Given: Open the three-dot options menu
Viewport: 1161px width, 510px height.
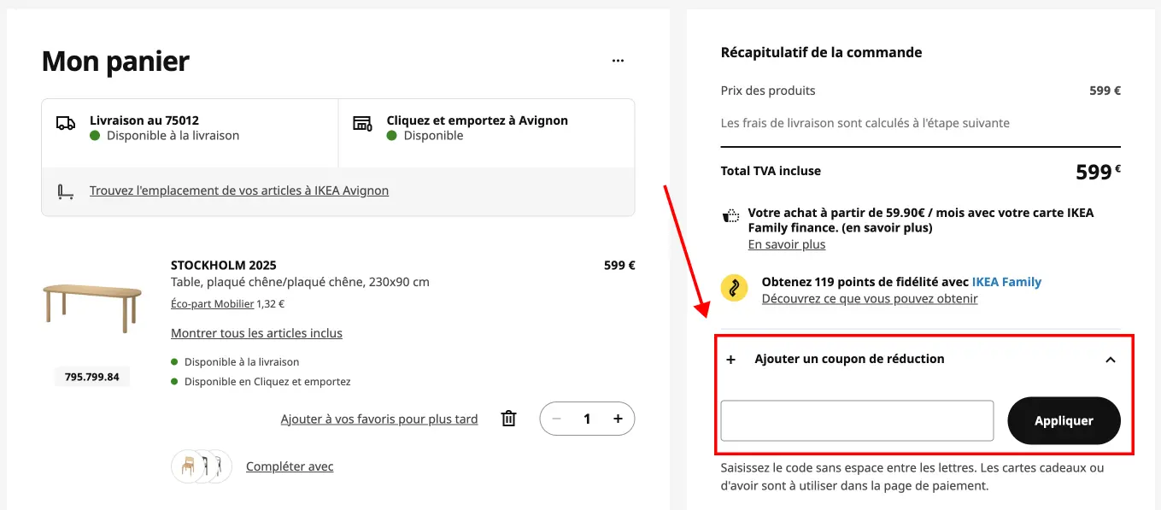Looking at the screenshot, I should point(618,60).
